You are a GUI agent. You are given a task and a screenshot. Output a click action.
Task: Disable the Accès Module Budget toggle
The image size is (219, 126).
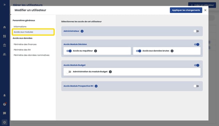tap(197, 65)
